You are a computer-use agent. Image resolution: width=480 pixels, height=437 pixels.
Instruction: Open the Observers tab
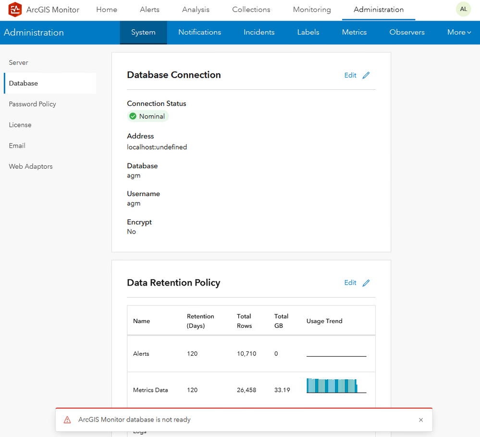pos(407,32)
